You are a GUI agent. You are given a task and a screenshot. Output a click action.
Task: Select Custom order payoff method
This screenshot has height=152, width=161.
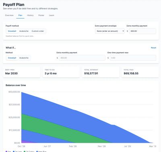(x=38, y=31)
